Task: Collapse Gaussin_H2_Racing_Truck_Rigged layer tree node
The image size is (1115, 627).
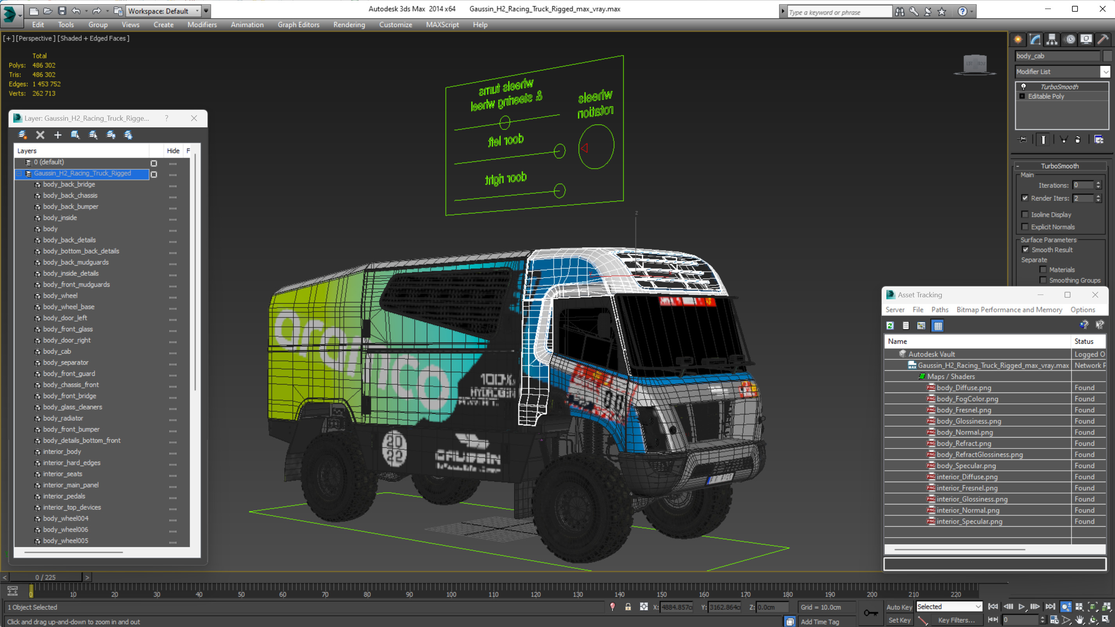Action: click(19, 173)
